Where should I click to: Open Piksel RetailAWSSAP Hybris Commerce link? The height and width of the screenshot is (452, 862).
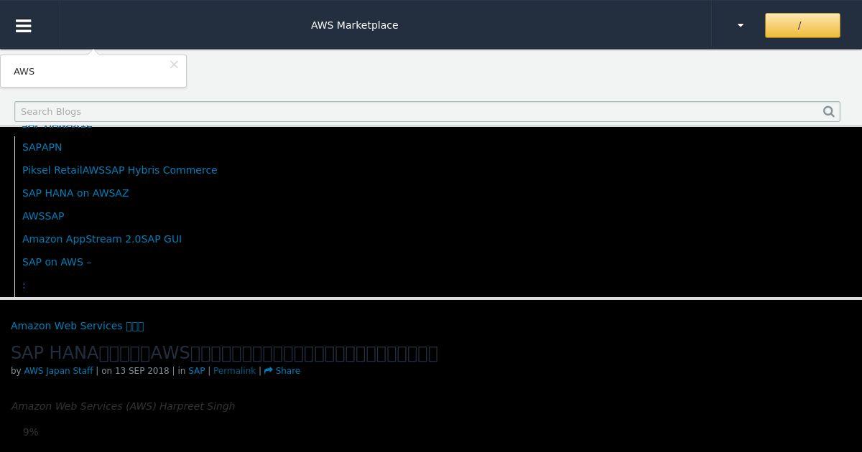click(120, 170)
